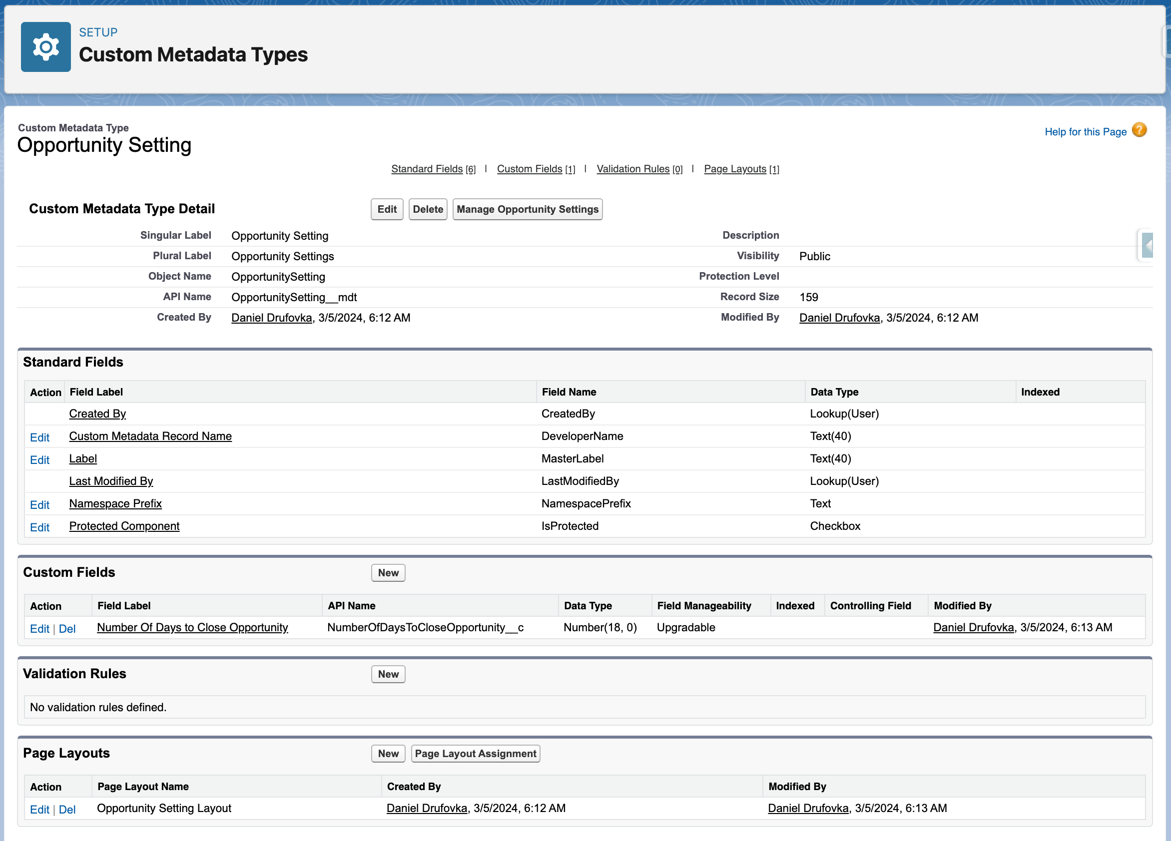Open the Protected Component field link
This screenshot has width=1171, height=841.
[124, 526]
